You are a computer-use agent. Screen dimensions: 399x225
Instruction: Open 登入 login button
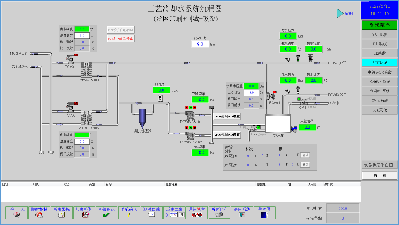17,213
